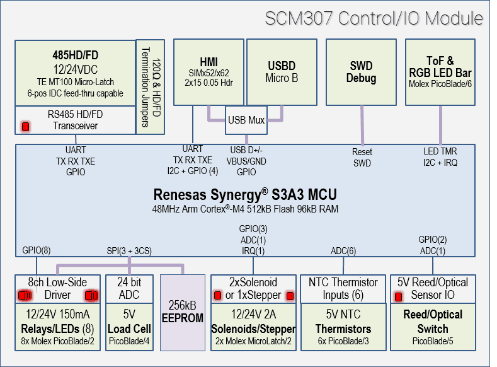
Task: Click the red LED left of Driver label
Action: click(x=25, y=296)
